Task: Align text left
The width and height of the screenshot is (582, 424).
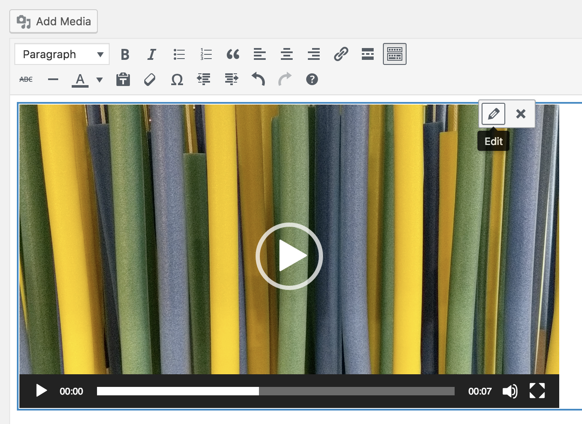Action: [x=260, y=54]
